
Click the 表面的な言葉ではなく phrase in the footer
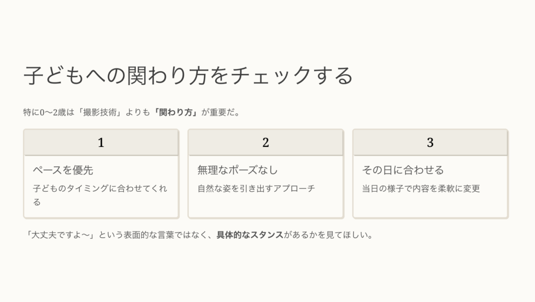pos(171,235)
